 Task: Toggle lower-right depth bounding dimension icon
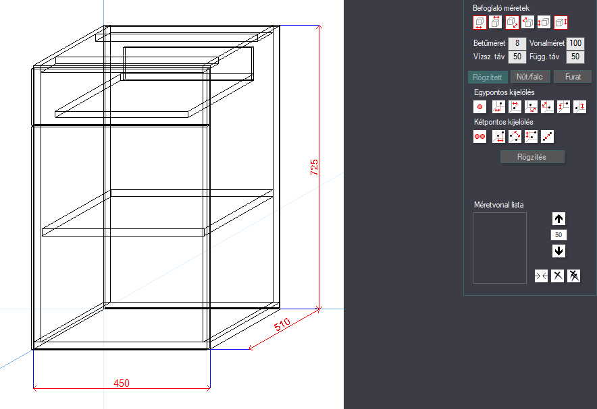[x=512, y=22]
